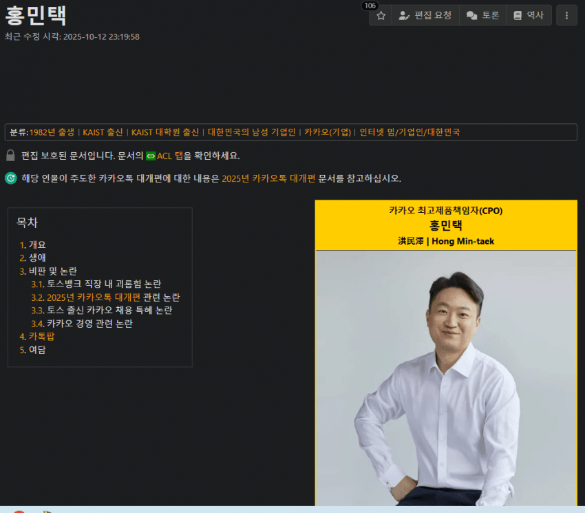
Task: Click the green ACL icon in the notice
Action: click(151, 156)
